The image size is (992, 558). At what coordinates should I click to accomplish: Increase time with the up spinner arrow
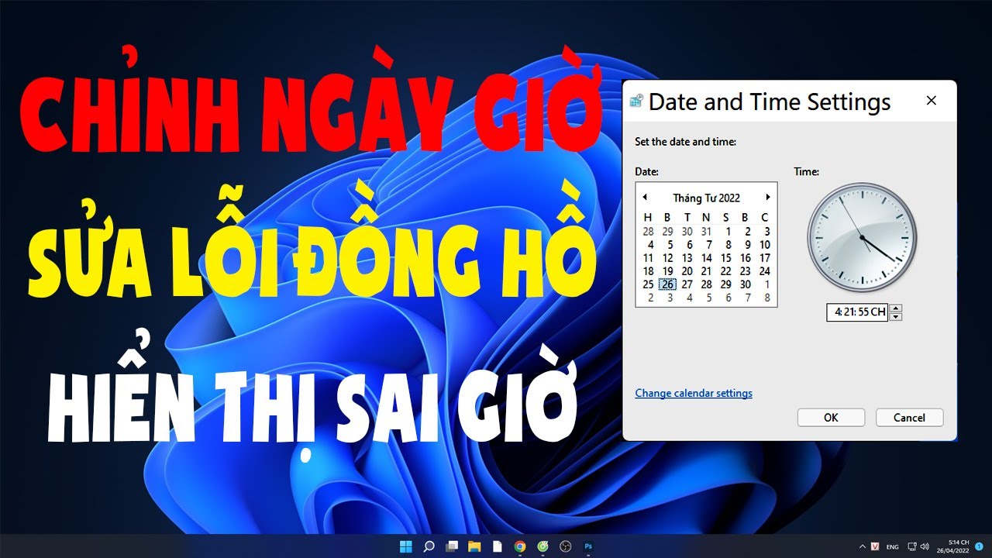(896, 308)
